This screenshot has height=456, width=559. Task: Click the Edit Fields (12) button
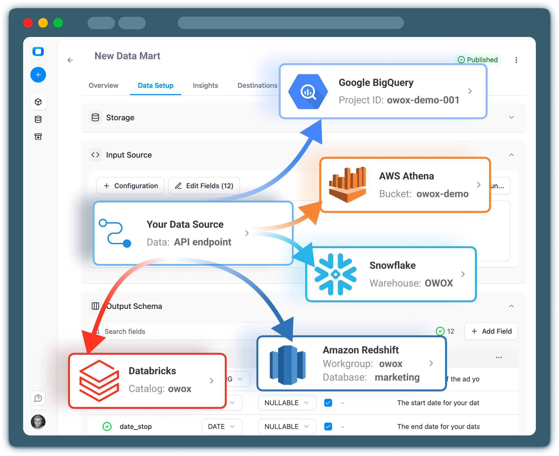[x=204, y=186]
